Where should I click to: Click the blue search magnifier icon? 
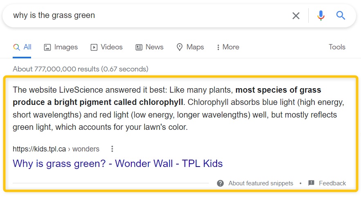pyautogui.click(x=341, y=16)
